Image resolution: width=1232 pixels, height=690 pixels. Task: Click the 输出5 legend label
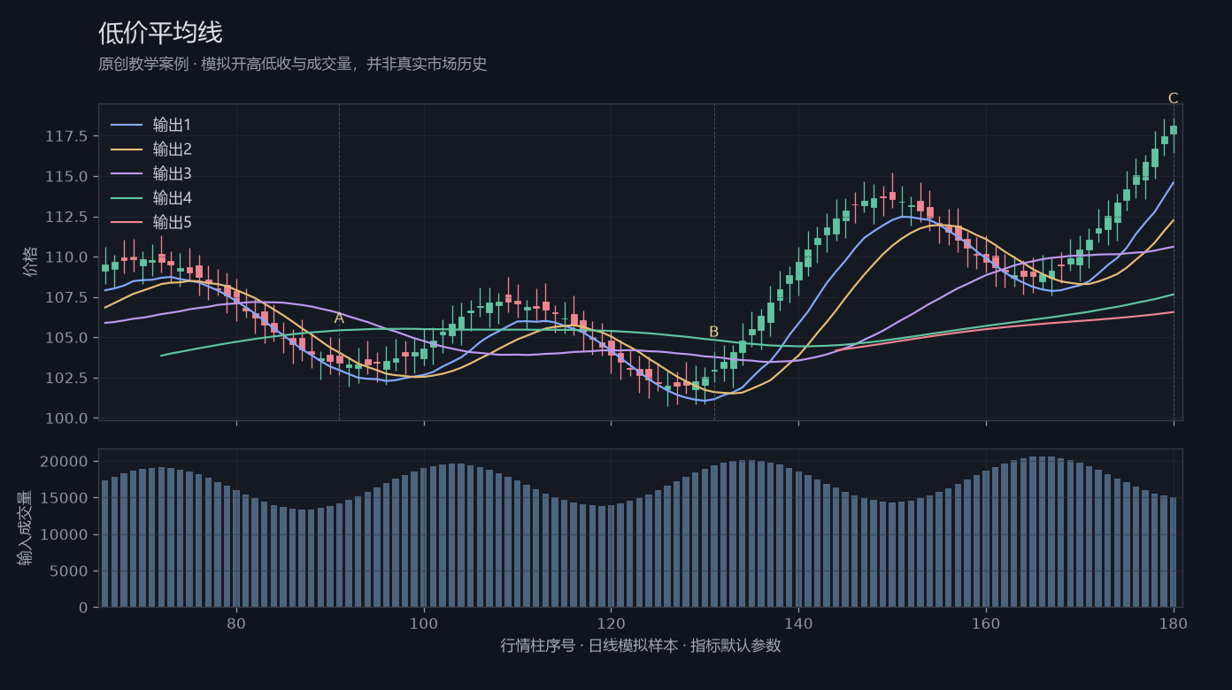172,222
